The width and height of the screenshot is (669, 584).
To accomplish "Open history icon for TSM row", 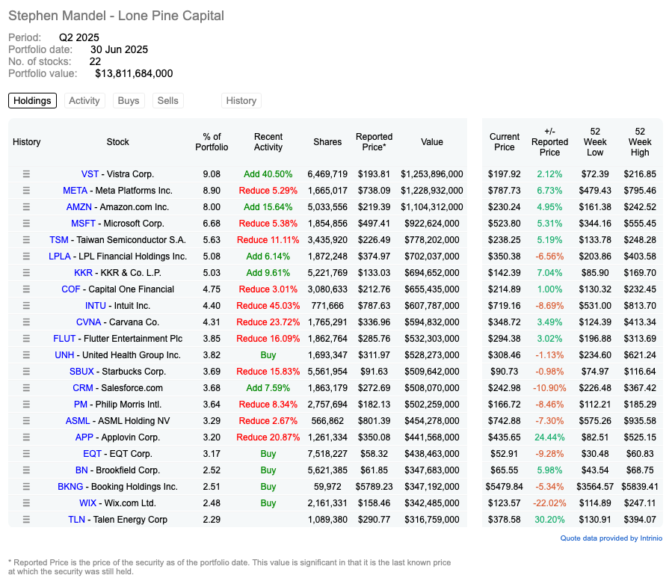I will [x=26, y=240].
